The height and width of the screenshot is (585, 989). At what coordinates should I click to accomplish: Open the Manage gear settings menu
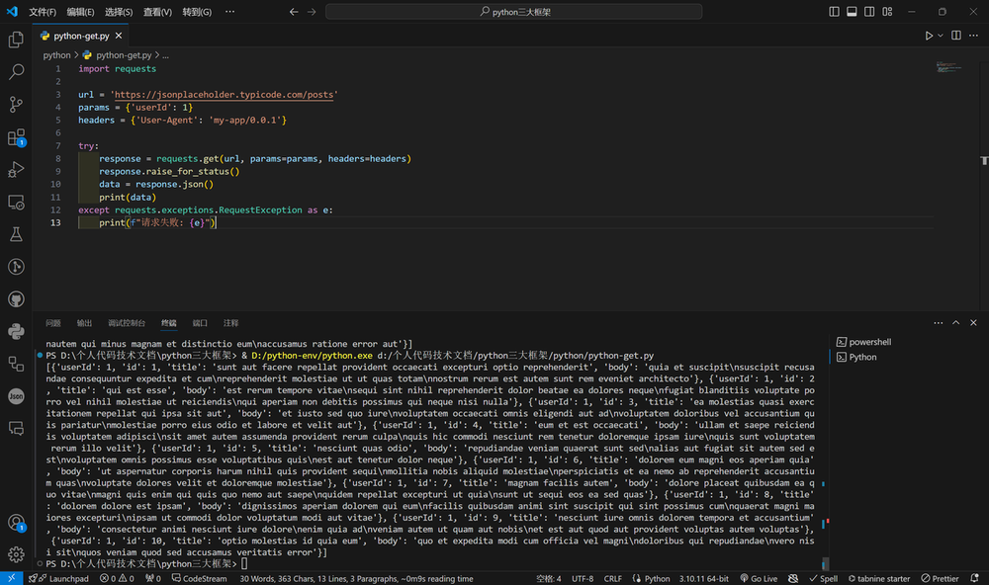(x=16, y=553)
